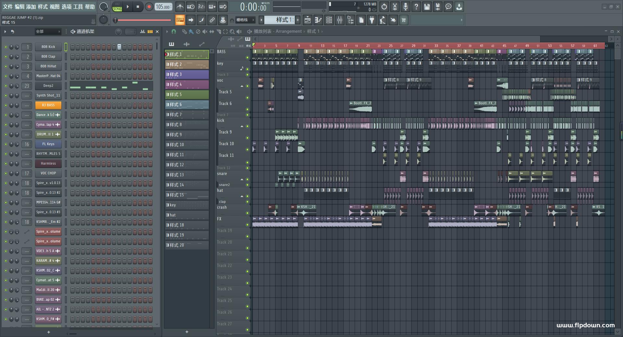Screen dimensions: 623x337
Task: Toggle playlist snap magnet icon
Action: (174, 31)
